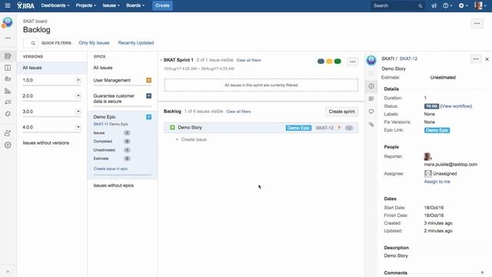The height and width of the screenshot is (277, 492).
Task: Expand version 2.0.0 dropdown arrow
Action: click(78, 95)
